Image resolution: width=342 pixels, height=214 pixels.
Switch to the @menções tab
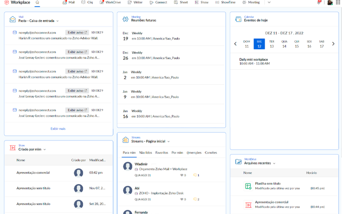point(194,153)
